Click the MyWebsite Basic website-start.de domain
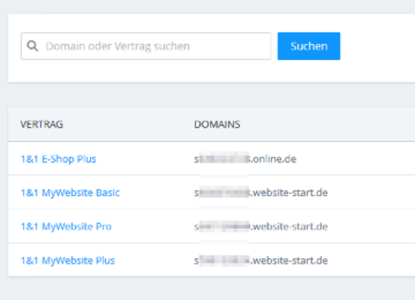This screenshot has width=415, height=300. click(261, 193)
